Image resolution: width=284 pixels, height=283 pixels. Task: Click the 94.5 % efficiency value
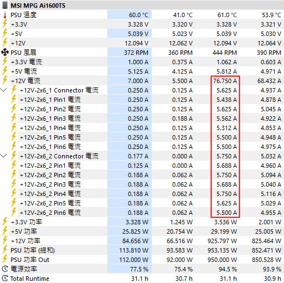[x=228, y=269]
